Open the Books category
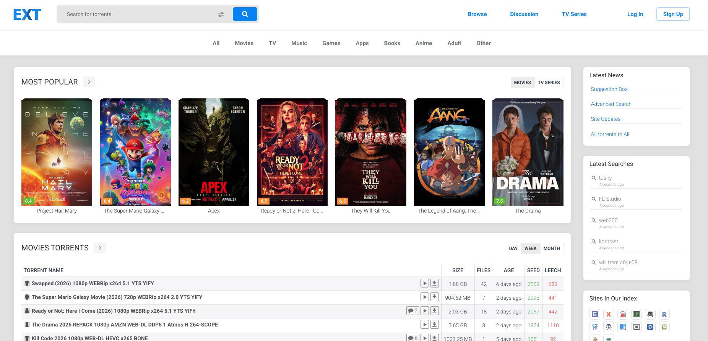708x341 pixels. coord(392,43)
